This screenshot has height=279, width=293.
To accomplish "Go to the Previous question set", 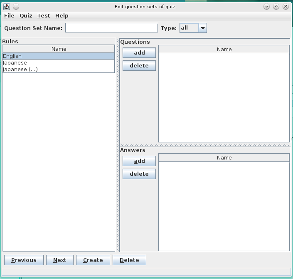I will point(24,260).
